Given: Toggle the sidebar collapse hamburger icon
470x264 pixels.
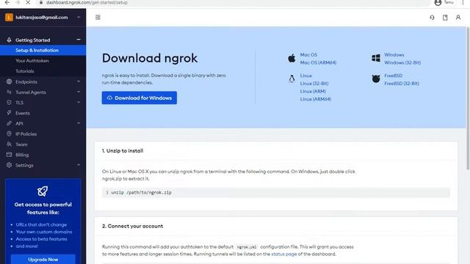Looking at the screenshot, I should click(98, 18).
